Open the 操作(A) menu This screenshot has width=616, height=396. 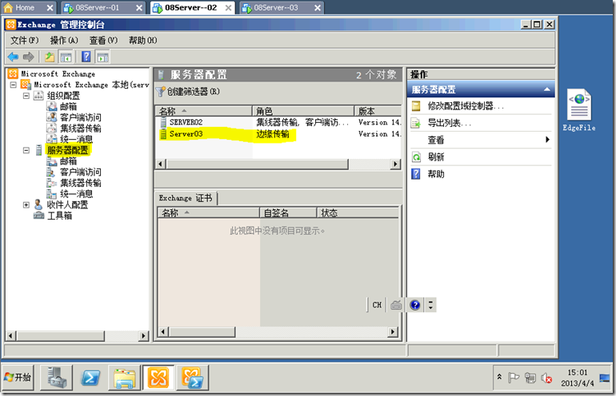pos(64,41)
